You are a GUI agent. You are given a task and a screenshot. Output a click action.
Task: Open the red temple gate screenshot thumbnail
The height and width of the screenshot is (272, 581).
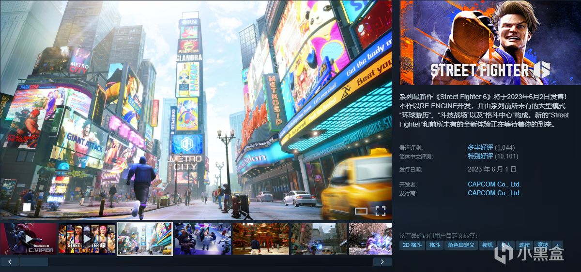pyautogui.click(x=261, y=239)
